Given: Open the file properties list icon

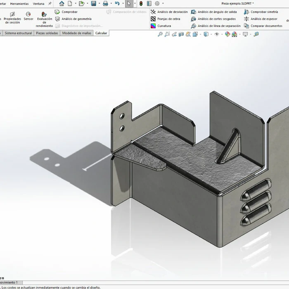Looking at the screenshot, I should [x=149, y=3].
